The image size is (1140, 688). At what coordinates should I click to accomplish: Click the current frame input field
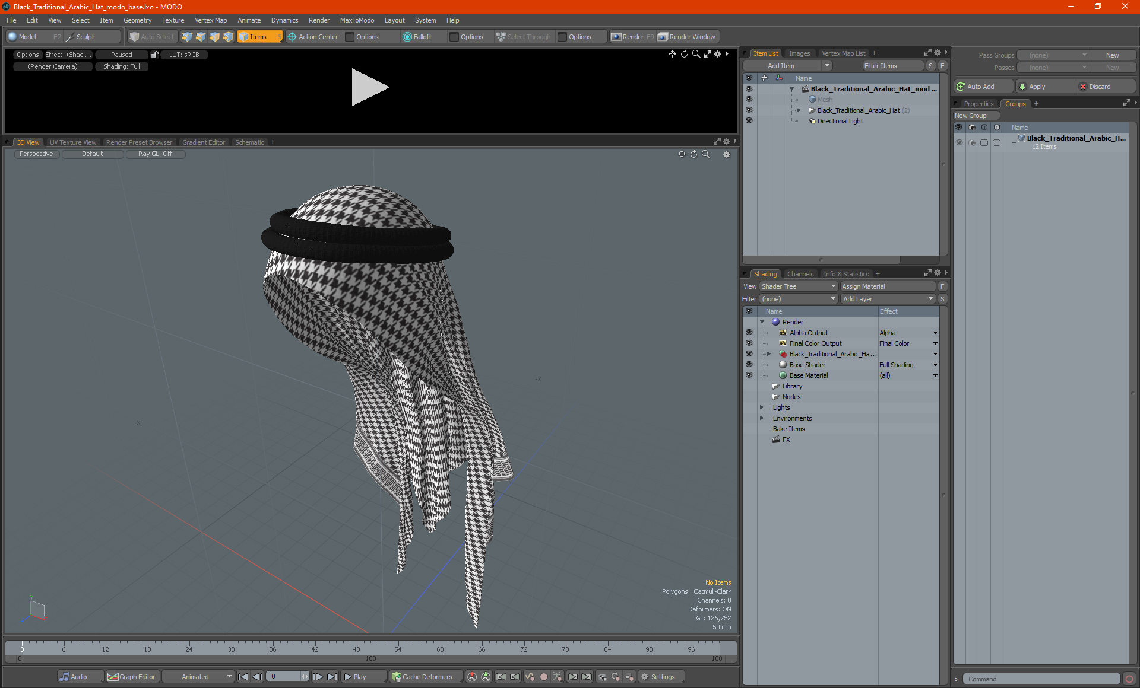283,677
